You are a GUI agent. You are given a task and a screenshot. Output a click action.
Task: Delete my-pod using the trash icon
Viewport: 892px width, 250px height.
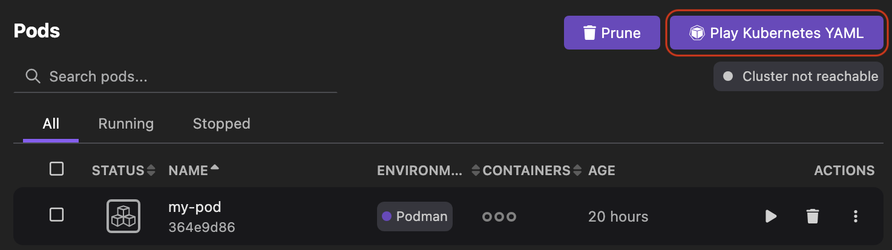point(812,216)
